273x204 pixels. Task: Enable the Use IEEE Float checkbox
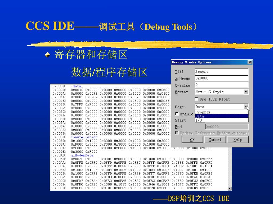click(196, 99)
